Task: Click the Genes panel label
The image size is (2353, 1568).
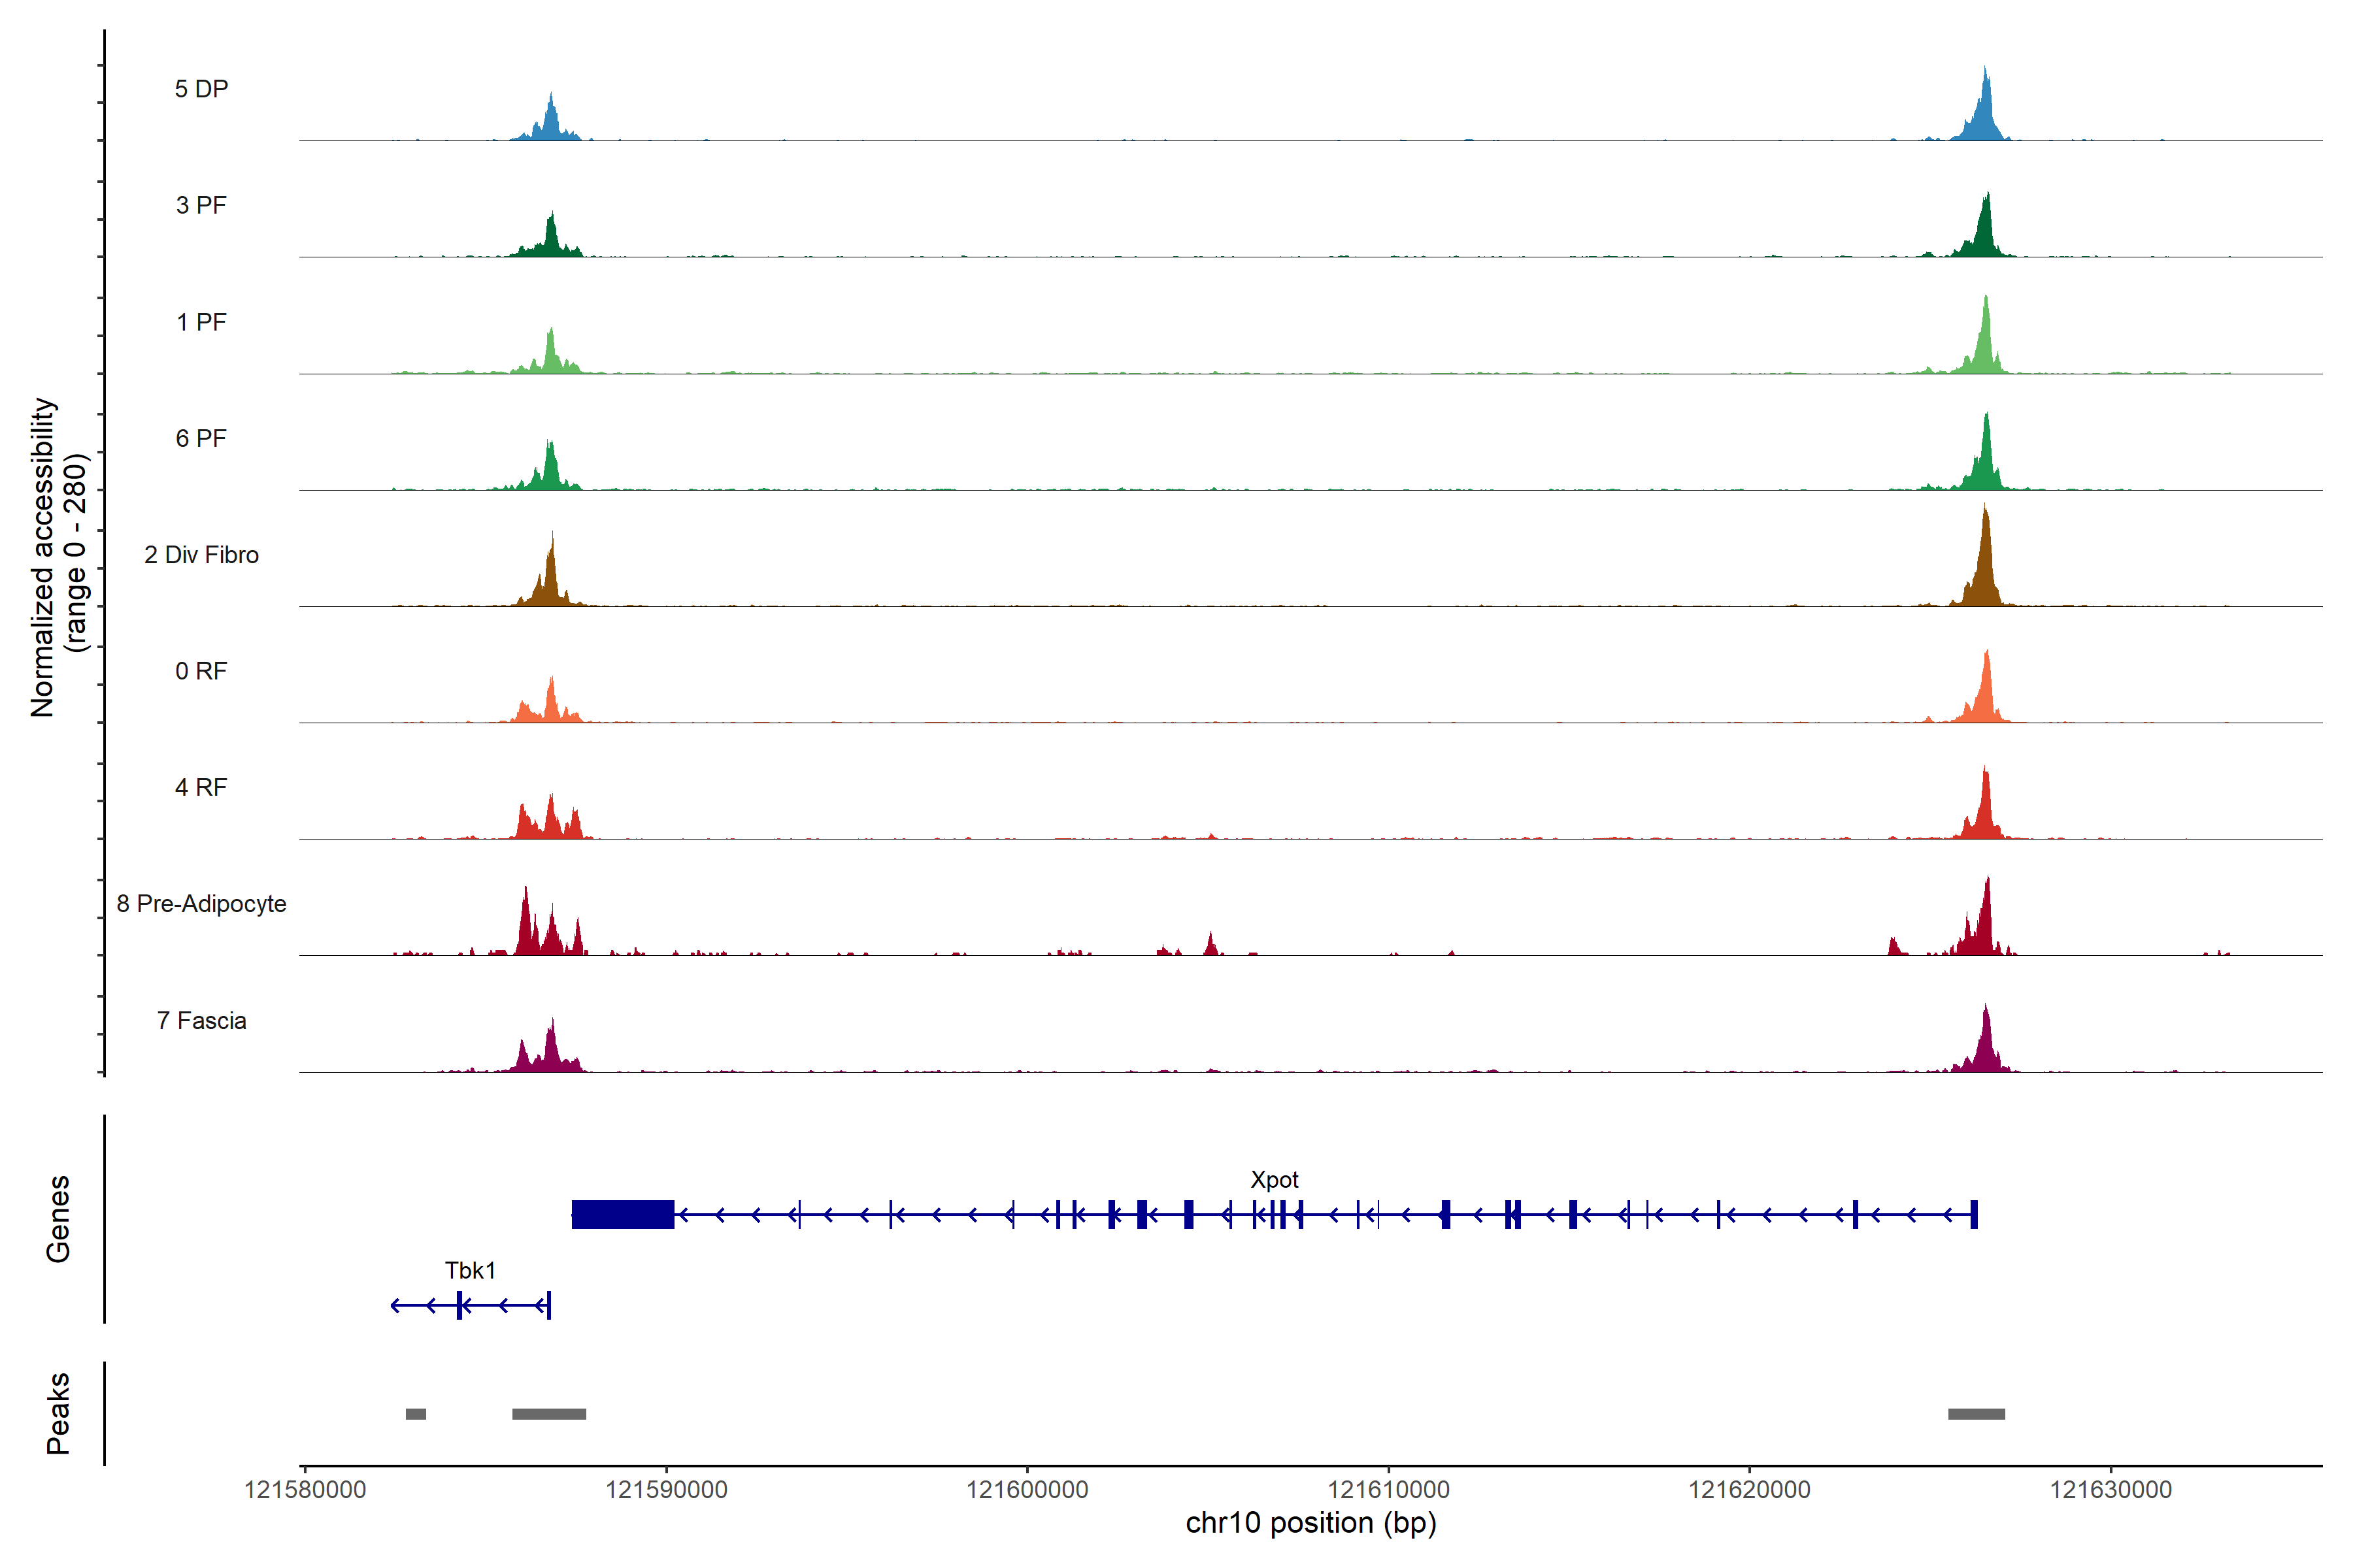Action: [58, 1219]
